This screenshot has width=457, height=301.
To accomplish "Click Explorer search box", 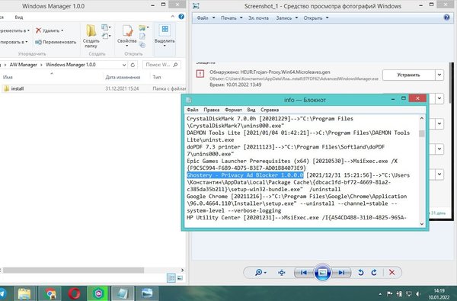I will [161, 65].
